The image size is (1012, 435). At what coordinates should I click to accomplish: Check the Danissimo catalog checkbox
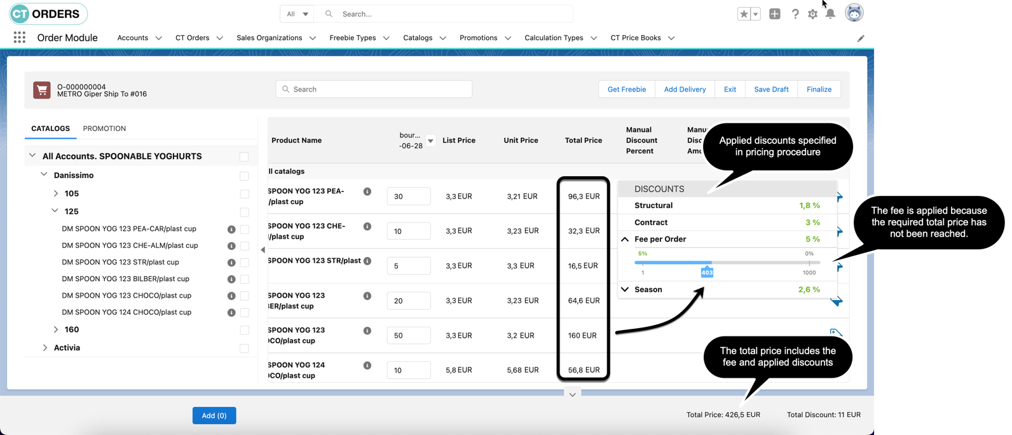point(244,176)
